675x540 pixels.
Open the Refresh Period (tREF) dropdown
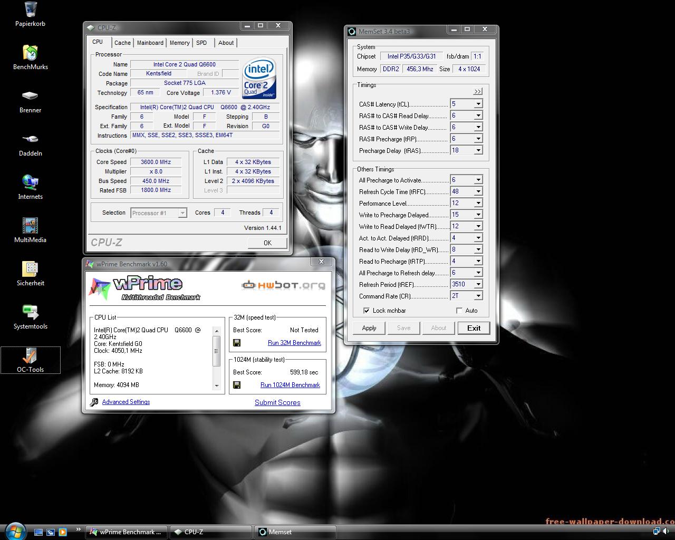(478, 284)
